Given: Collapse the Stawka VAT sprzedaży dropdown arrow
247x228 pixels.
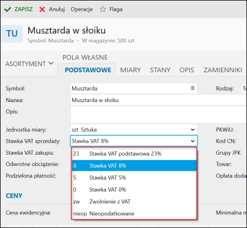Looking at the screenshot, I should (x=193, y=141).
